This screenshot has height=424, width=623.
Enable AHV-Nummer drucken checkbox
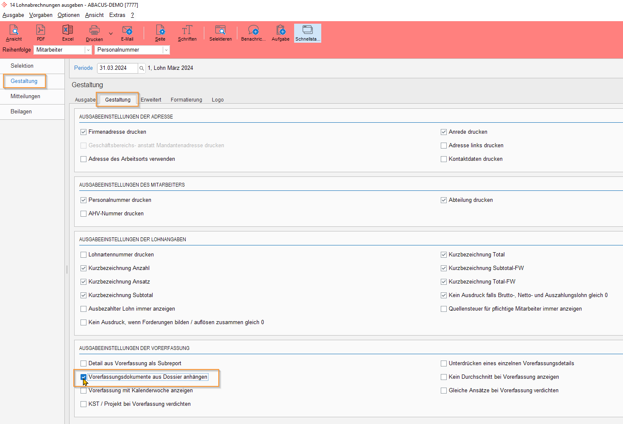[83, 214]
